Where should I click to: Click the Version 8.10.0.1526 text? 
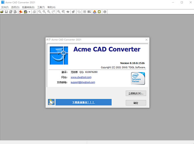(x=132, y=63)
